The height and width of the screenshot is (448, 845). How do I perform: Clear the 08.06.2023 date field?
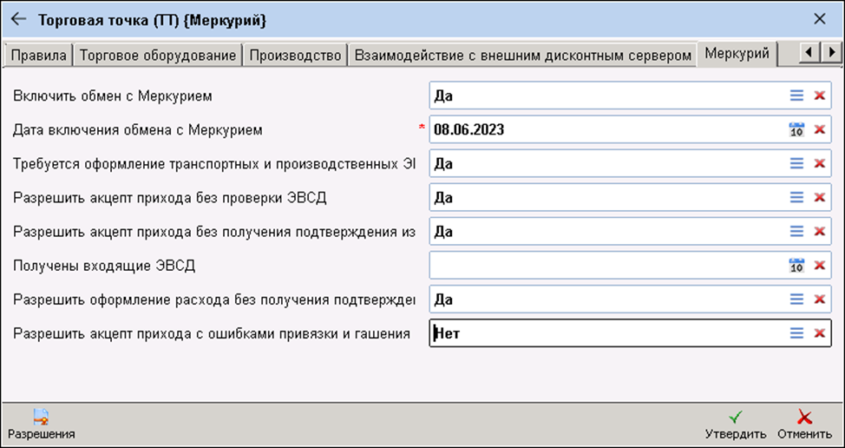coord(818,129)
